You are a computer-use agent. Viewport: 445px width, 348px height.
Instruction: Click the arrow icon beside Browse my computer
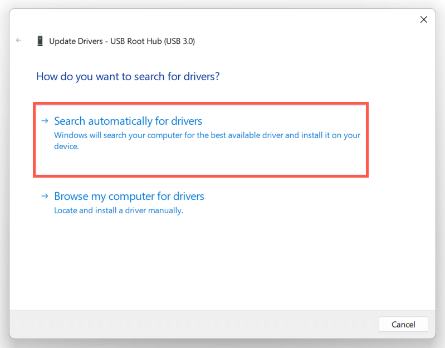coord(45,196)
